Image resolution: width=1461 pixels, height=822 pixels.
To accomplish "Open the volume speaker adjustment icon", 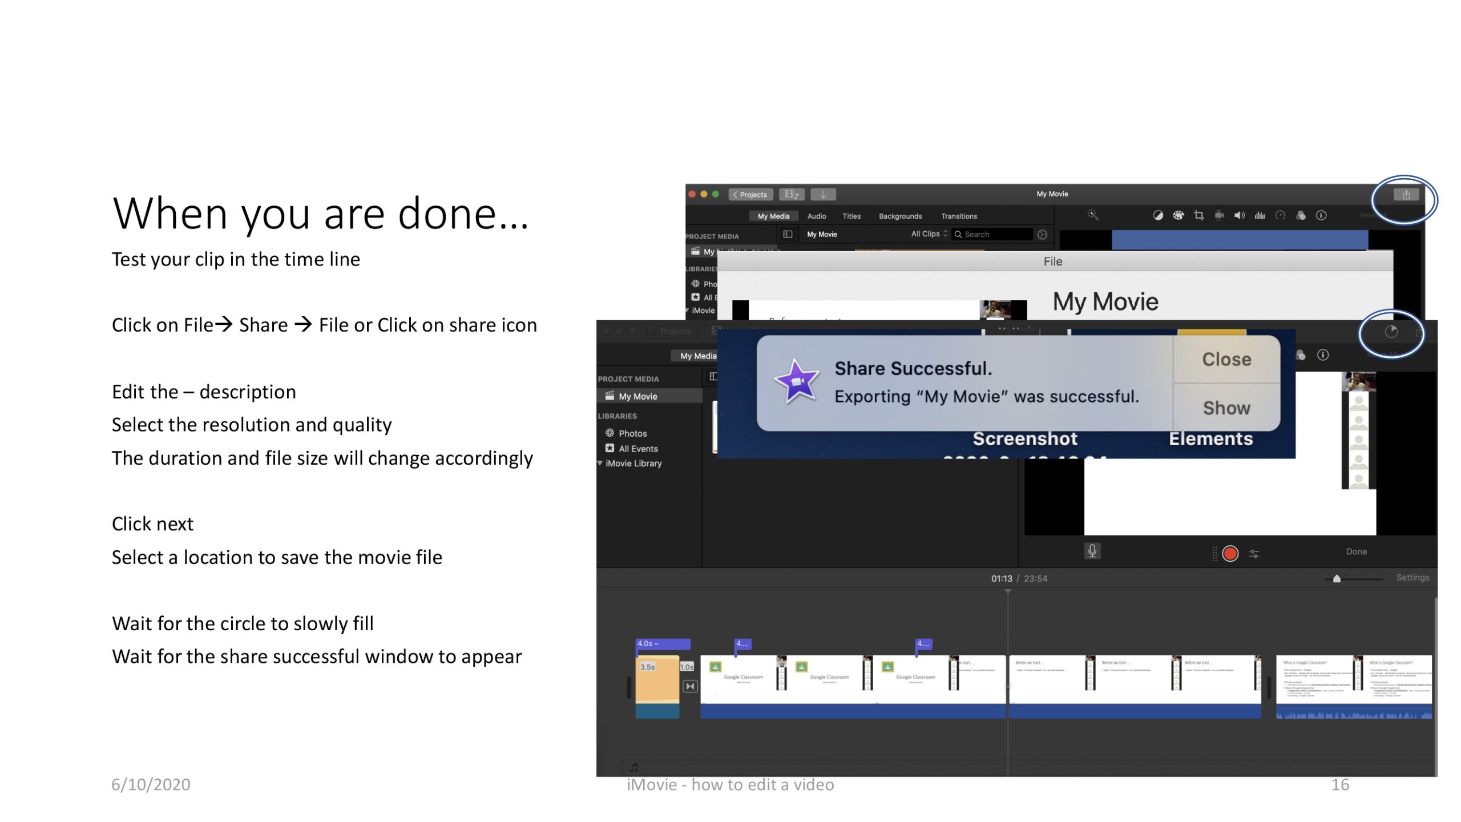I will click(1239, 215).
